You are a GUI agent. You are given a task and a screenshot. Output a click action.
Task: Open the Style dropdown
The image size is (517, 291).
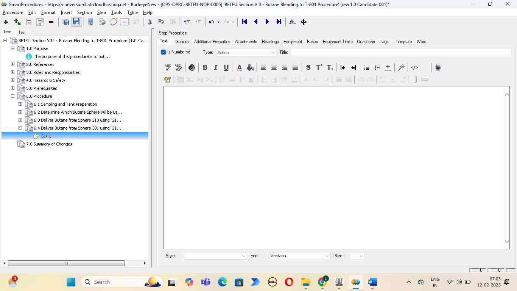pos(215,256)
